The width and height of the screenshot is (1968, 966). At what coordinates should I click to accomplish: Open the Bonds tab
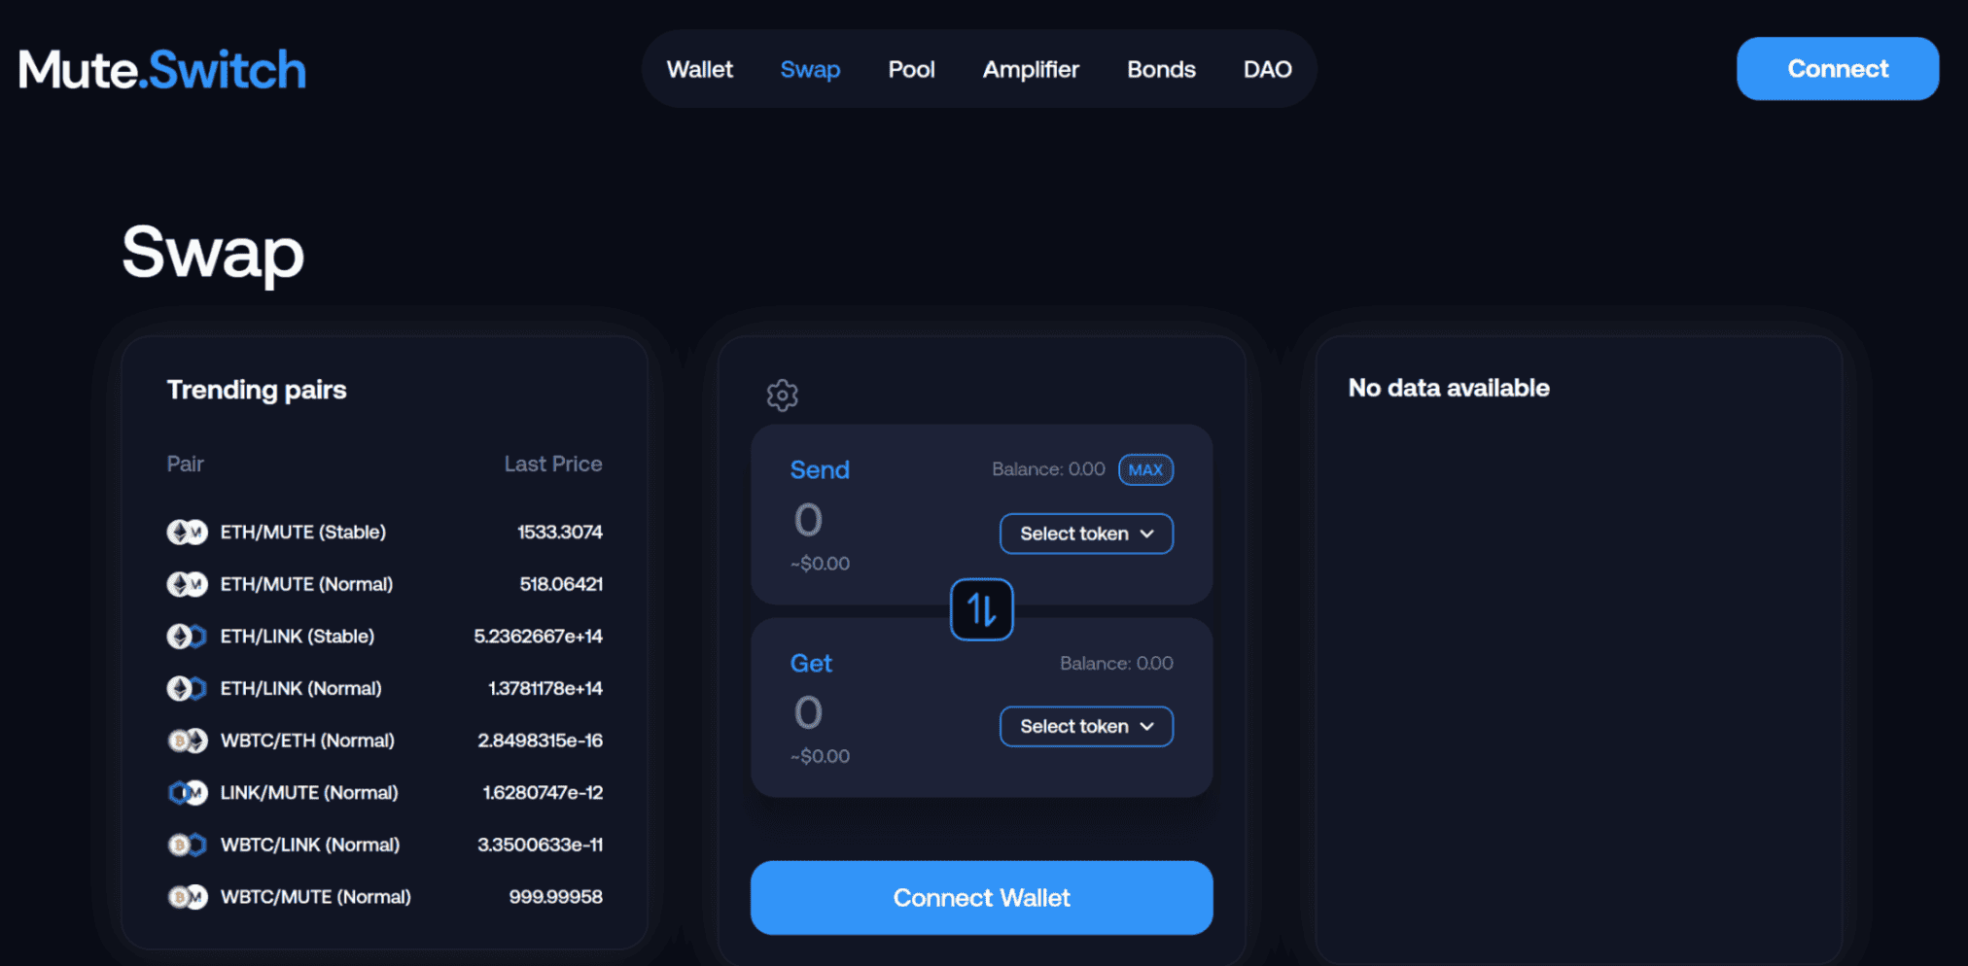pyautogui.click(x=1161, y=69)
